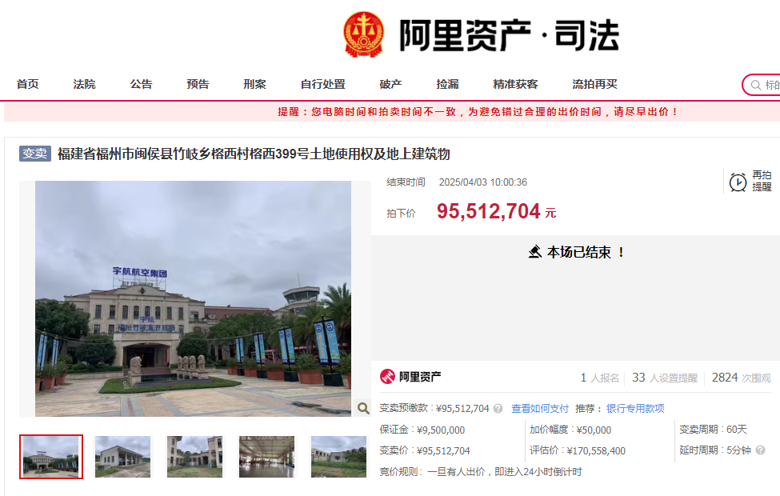This screenshot has width=780, height=496.
Task: Click help icon beside 变卖预缴款 amount
Action: tap(498, 409)
